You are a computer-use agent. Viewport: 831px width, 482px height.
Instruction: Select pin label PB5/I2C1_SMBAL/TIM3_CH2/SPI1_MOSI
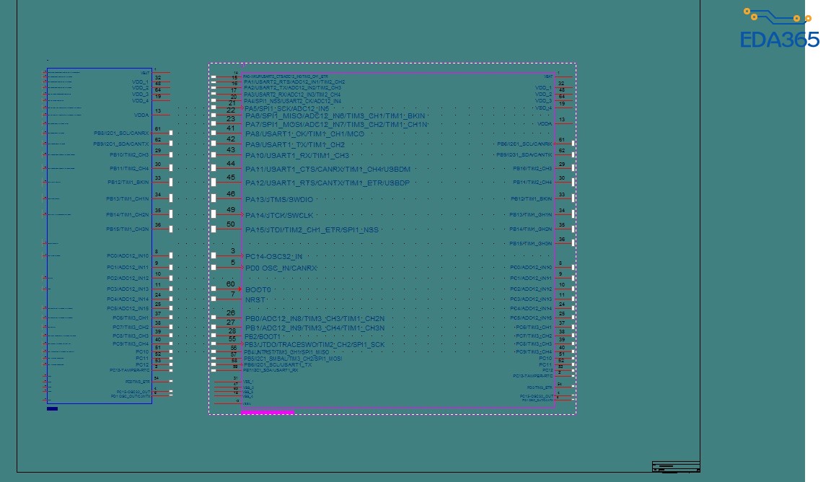tap(293, 359)
